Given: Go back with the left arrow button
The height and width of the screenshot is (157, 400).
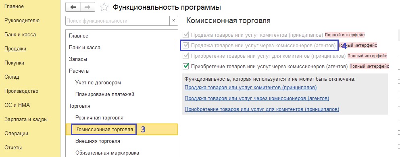Looking at the screenshot, I should click(x=73, y=7).
